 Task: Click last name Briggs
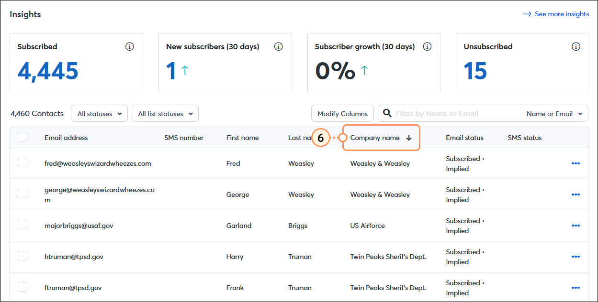298,226
